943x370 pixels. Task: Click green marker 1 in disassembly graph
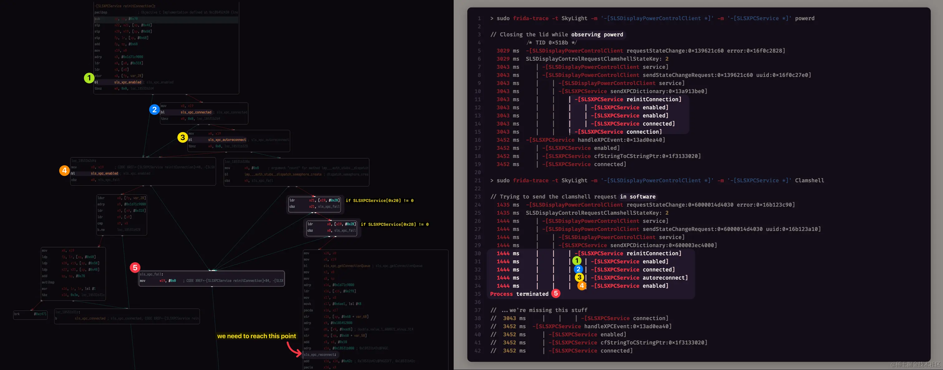click(89, 78)
